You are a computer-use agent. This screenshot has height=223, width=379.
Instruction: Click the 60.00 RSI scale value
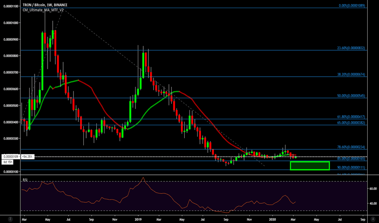pyautogui.click(x=373, y=189)
